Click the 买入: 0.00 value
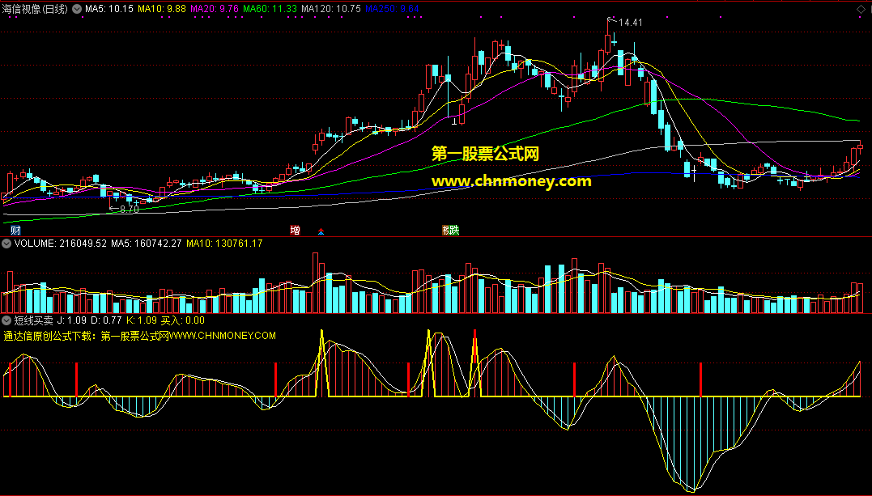The image size is (872, 496). (182, 320)
